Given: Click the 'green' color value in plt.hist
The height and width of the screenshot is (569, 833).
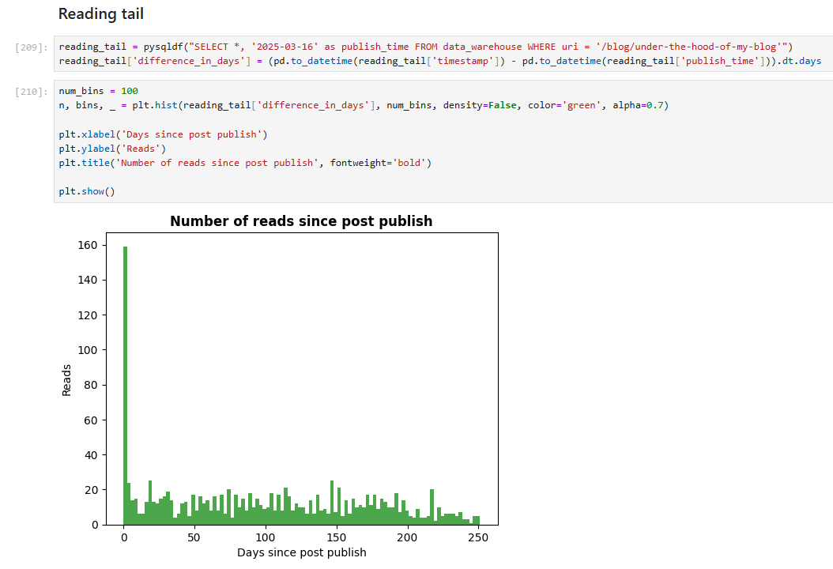Looking at the screenshot, I should point(582,105).
